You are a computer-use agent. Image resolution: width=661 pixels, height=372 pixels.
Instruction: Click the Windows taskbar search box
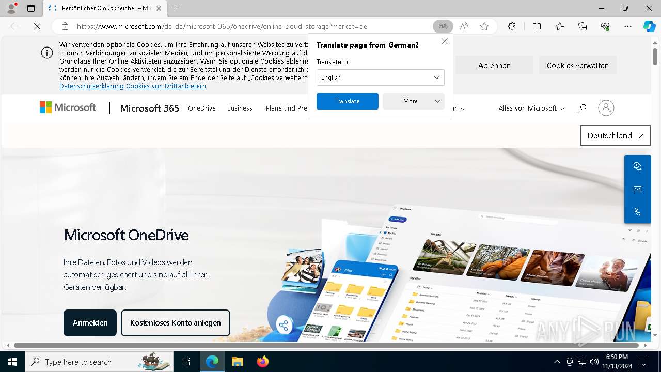(98, 362)
